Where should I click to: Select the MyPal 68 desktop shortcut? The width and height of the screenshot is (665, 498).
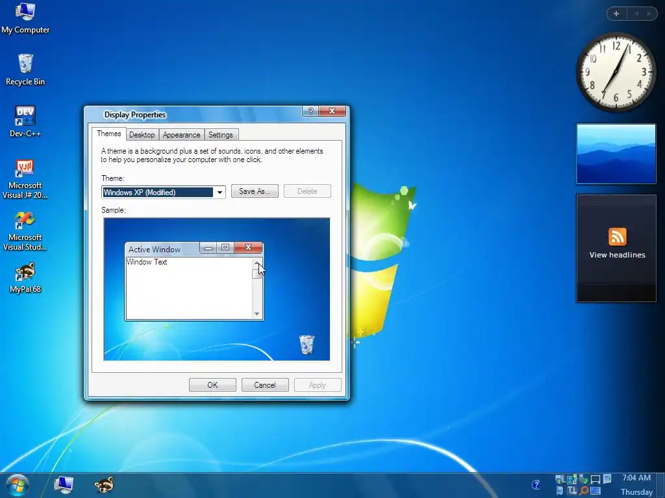[x=25, y=278]
